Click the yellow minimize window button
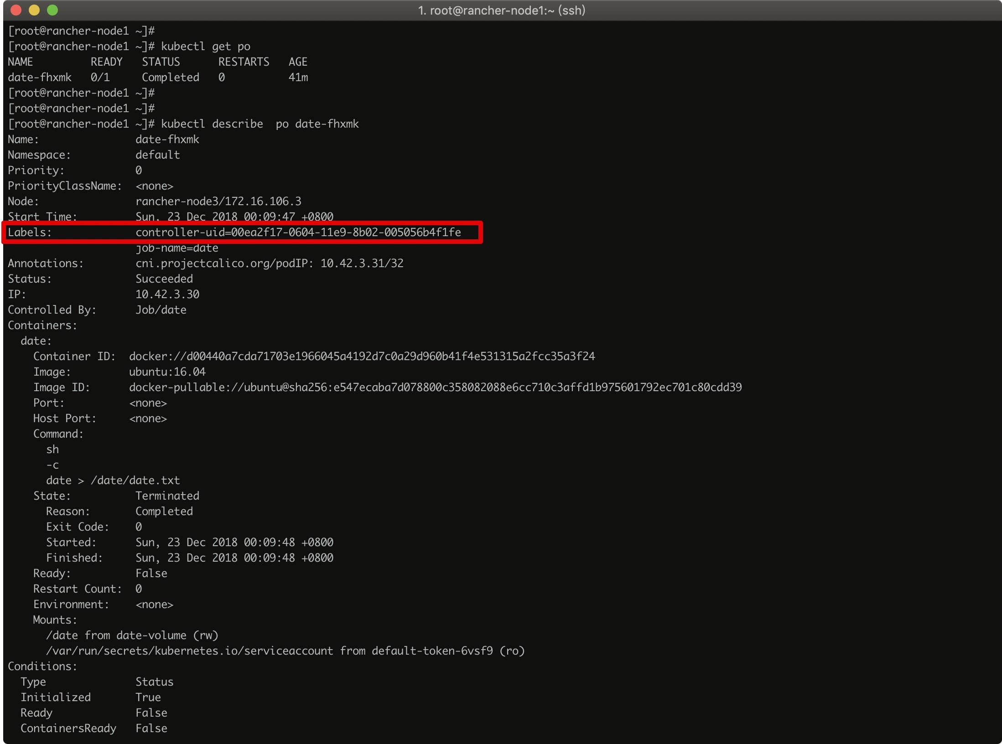 click(x=34, y=10)
